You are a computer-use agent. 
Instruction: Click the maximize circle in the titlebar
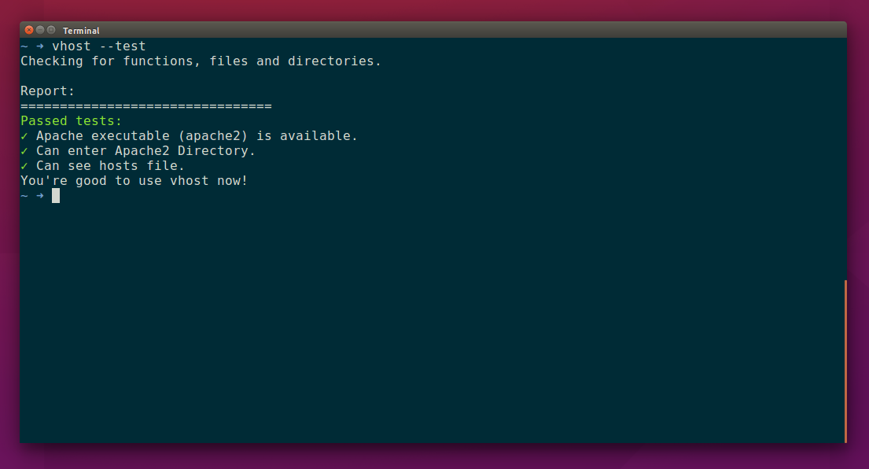tap(50, 30)
